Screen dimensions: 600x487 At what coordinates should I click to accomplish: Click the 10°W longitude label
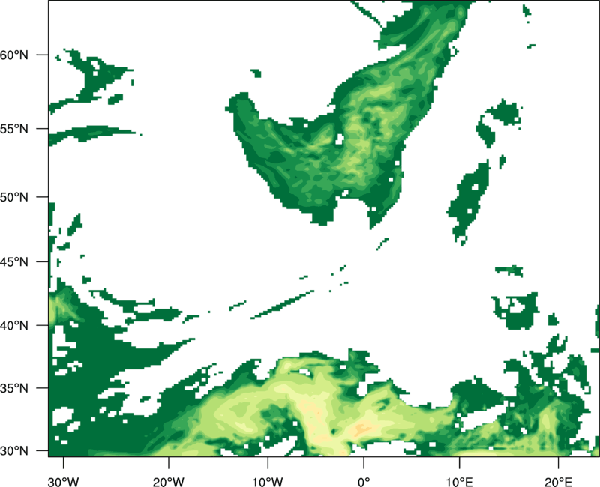pos(268,482)
